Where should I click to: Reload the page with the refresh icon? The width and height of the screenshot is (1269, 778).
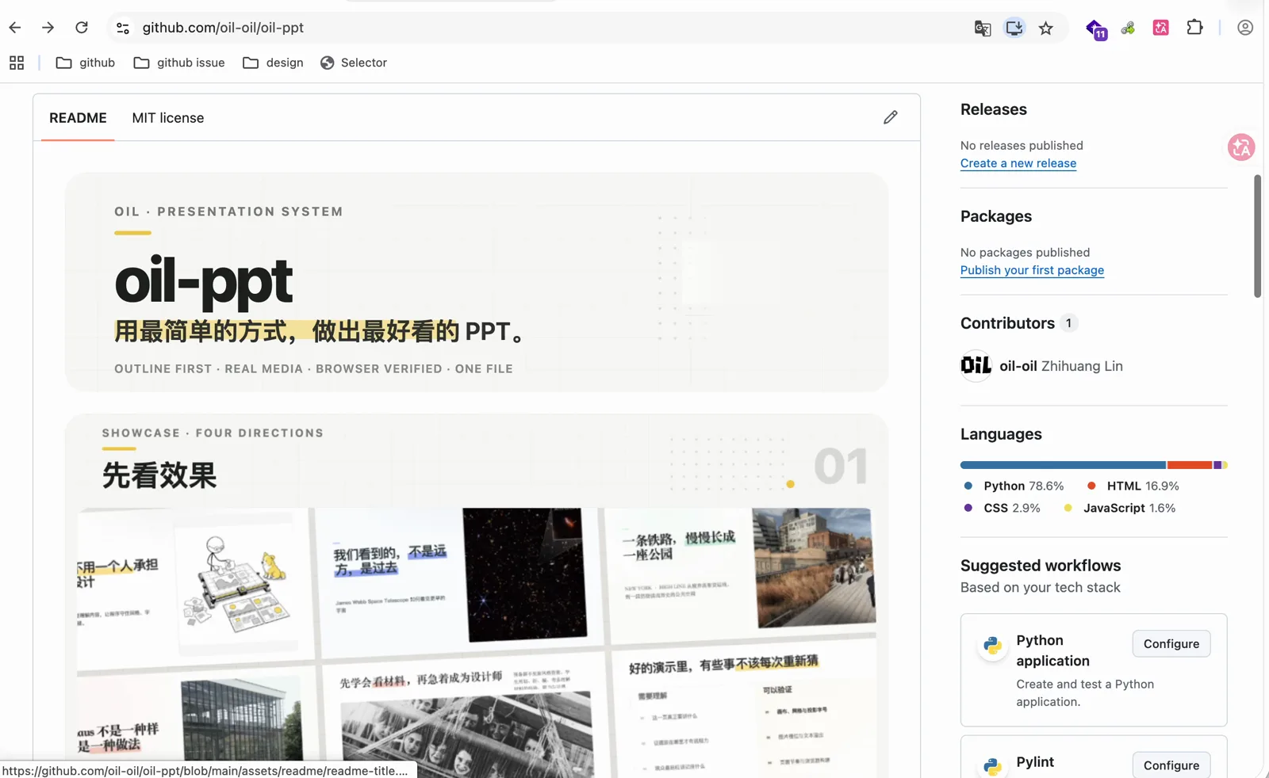point(82,28)
